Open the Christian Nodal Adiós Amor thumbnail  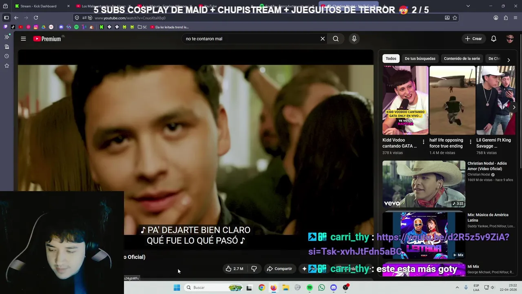point(424,184)
